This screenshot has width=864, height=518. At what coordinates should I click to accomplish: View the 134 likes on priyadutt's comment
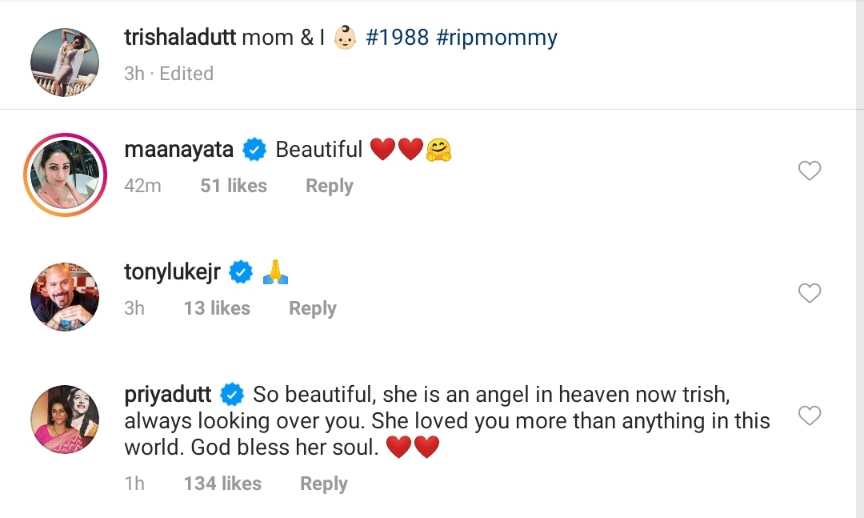[x=222, y=484]
